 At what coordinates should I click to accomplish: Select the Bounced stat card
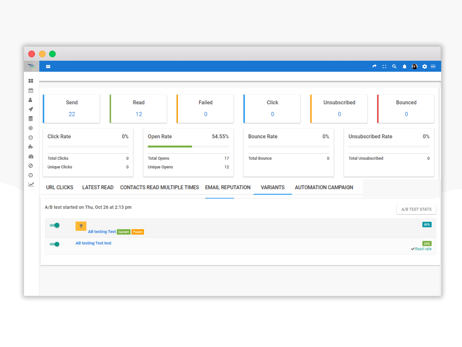[x=406, y=109]
